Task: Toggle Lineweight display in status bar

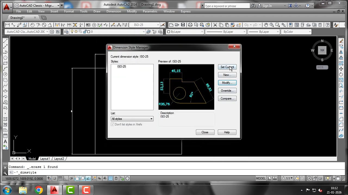Action: pyautogui.click(x=105, y=178)
